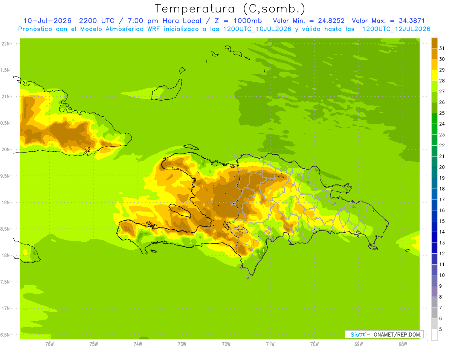
Task: Click the legend value 28
Action: (x=442, y=81)
